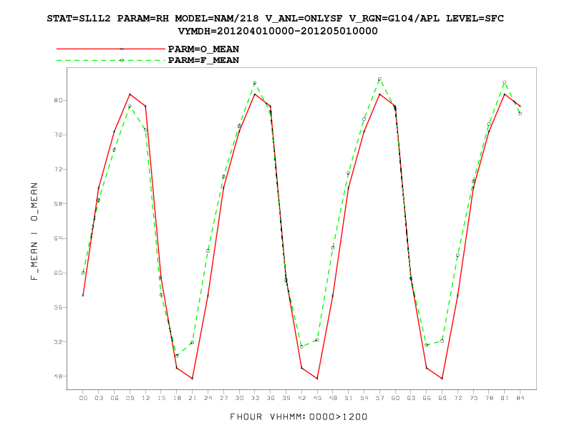The width and height of the screenshot is (567, 438).
Task: Click x-axis forecast hour label 66
Action: coord(427,398)
